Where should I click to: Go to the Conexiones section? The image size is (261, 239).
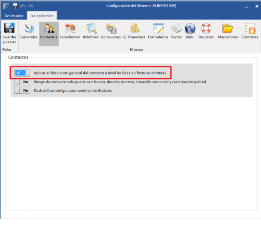coord(111,32)
